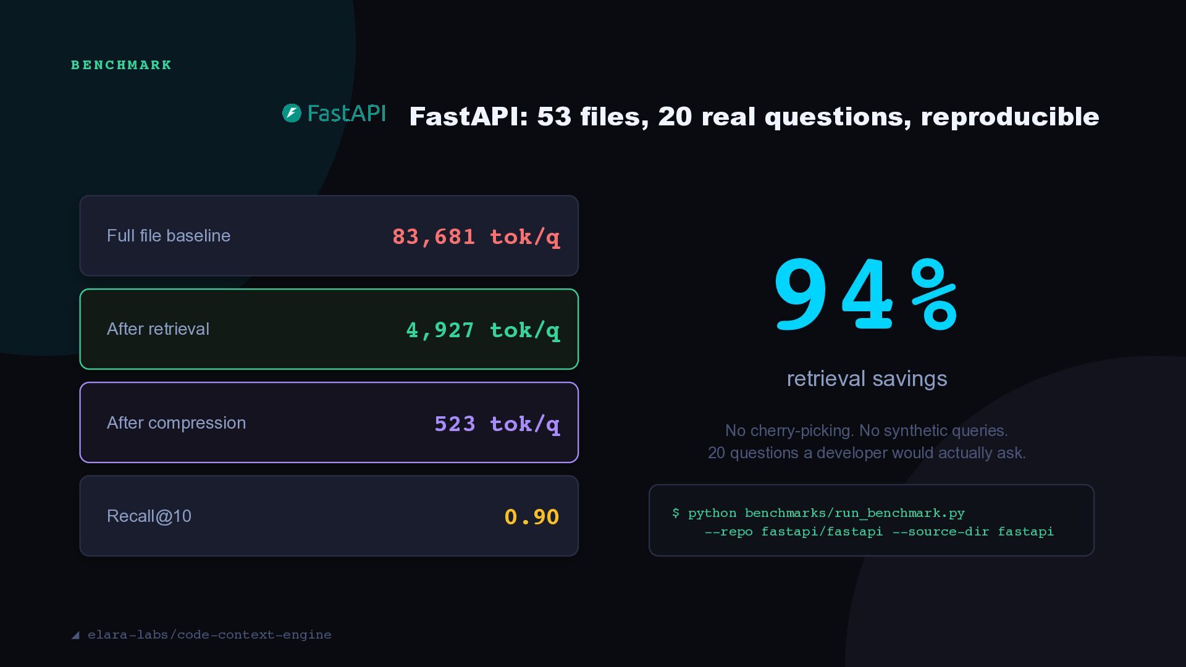1186x667 pixels.
Task: Select the After compression card
Action: [329, 422]
